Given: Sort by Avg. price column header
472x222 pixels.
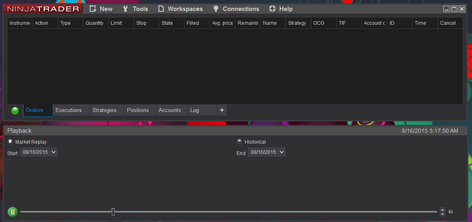Looking at the screenshot, I should tap(222, 23).
